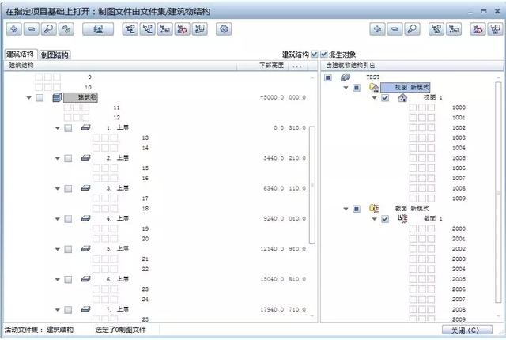This screenshot has height=340, width=506.
Task: Open settings with the gear icon
Action: click(224, 29)
